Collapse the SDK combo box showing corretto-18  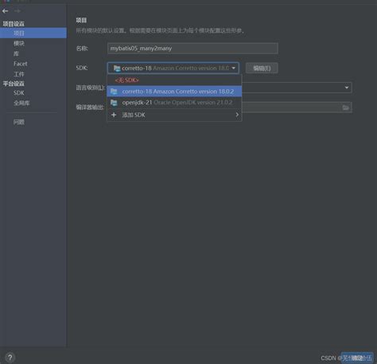[173, 68]
